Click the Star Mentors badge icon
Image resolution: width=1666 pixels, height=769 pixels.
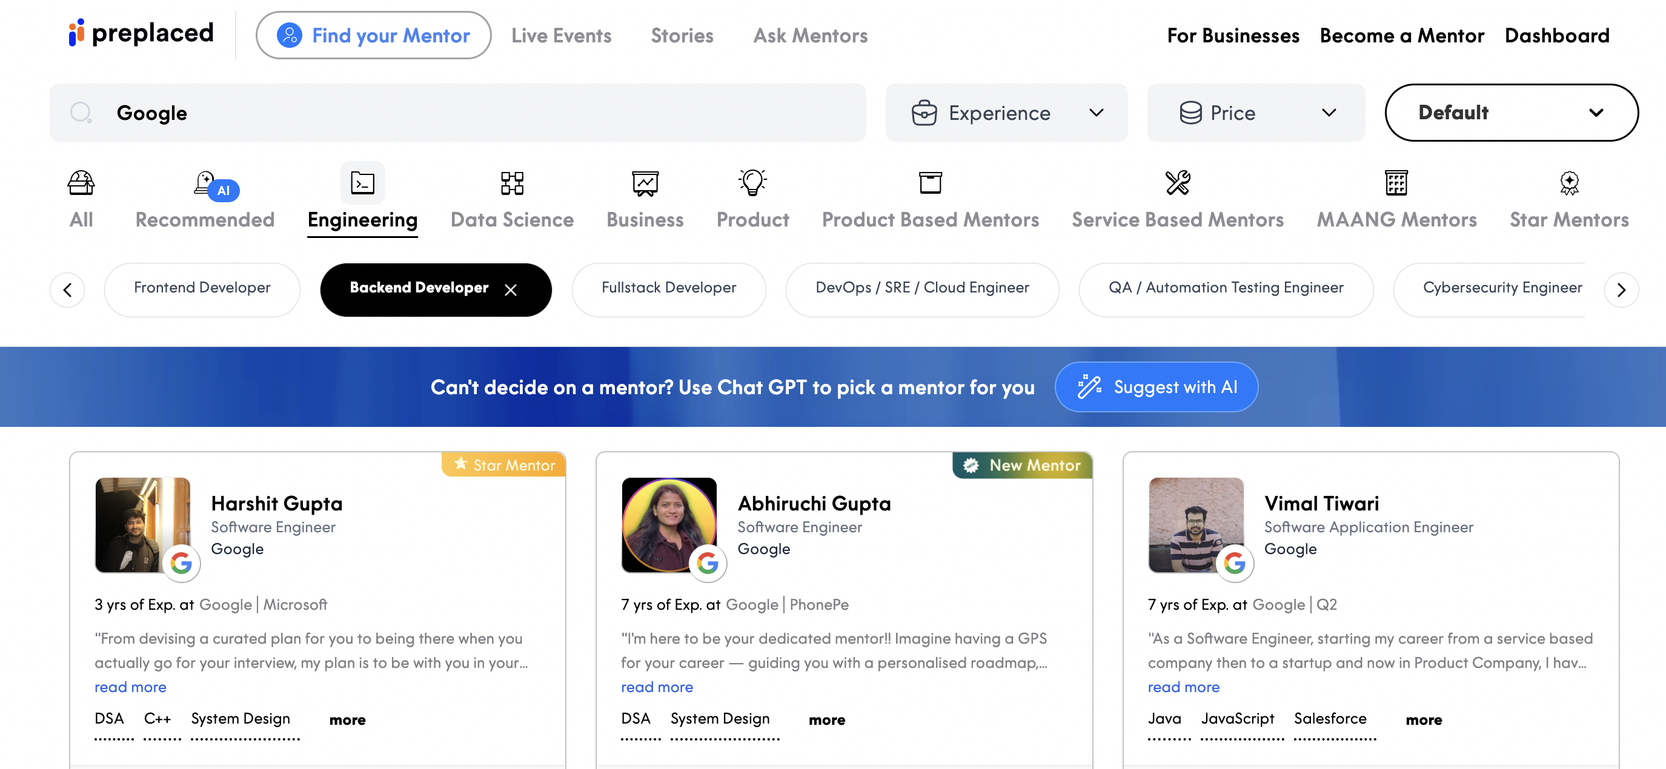[x=1568, y=183]
